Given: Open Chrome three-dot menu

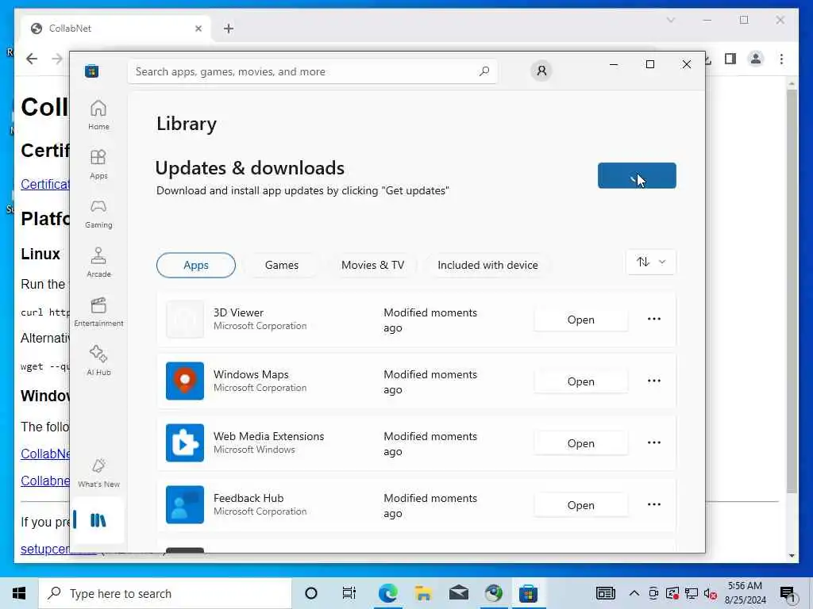Looking at the screenshot, I should coord(781,59).
